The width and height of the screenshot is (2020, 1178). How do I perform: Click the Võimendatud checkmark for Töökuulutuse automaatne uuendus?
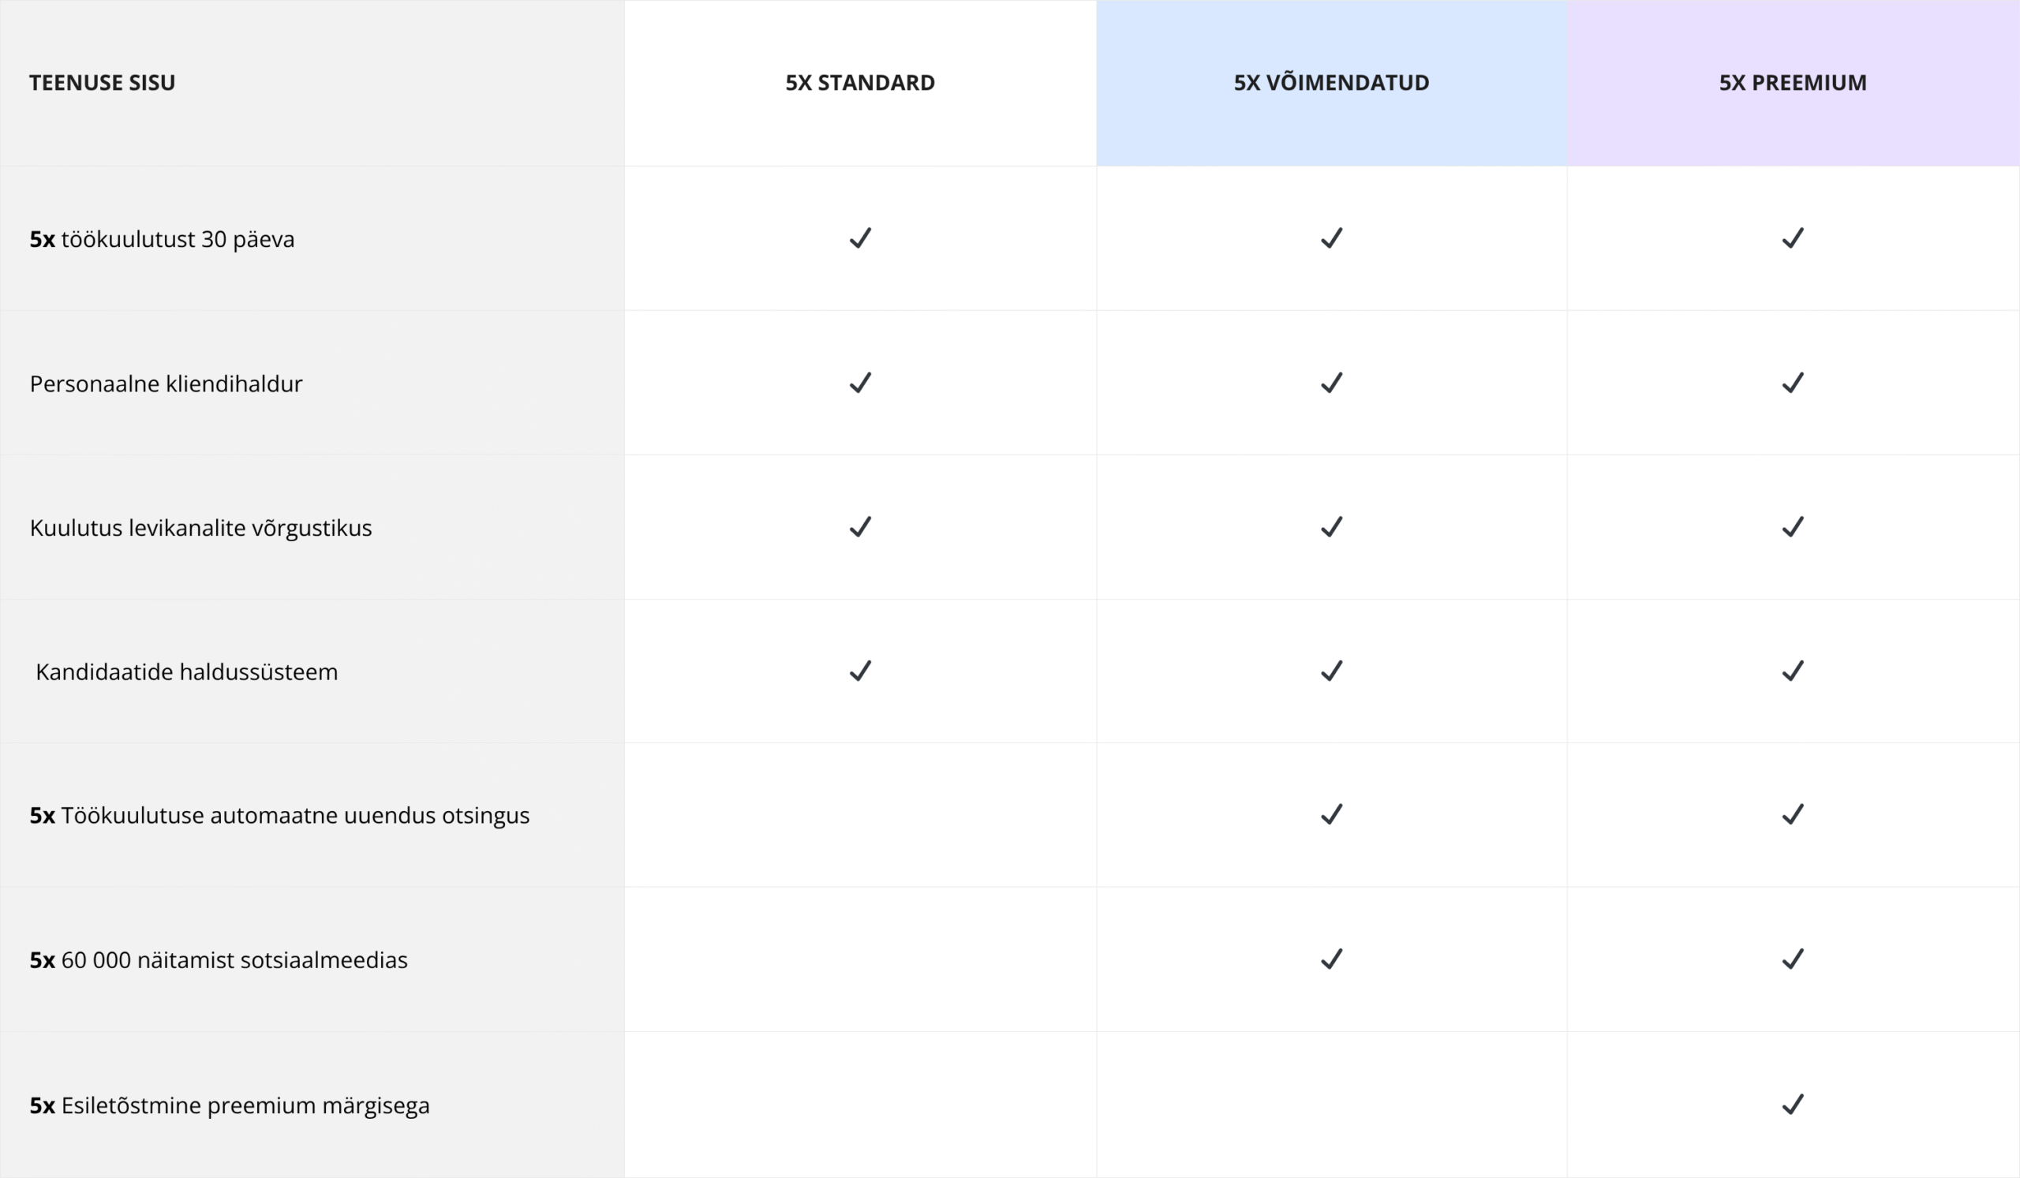tap(1331, 815)
